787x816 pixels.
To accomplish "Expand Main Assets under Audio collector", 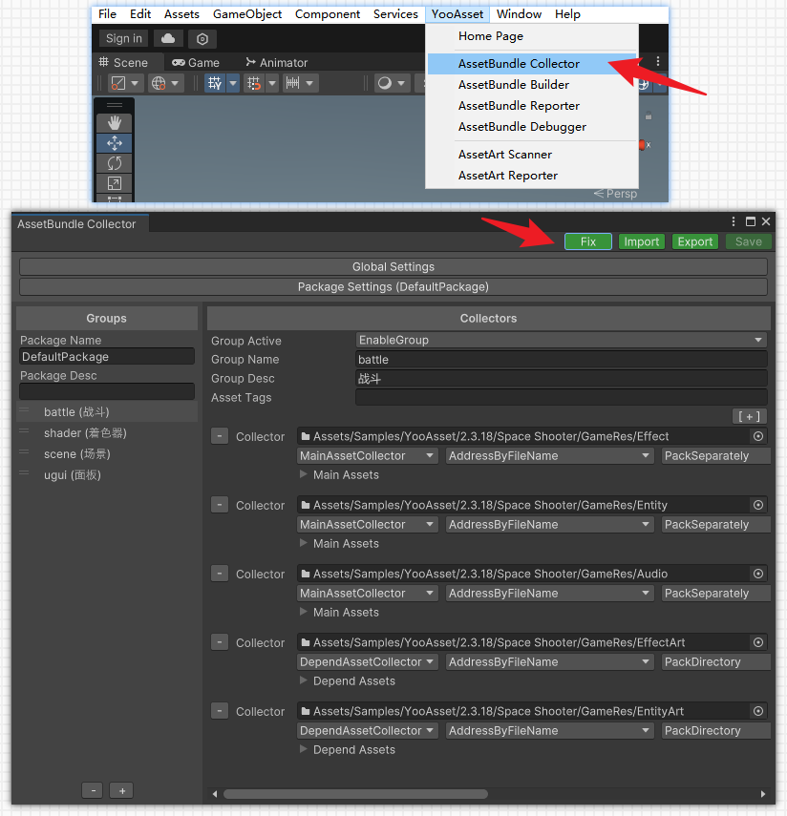I will point(304,612).
